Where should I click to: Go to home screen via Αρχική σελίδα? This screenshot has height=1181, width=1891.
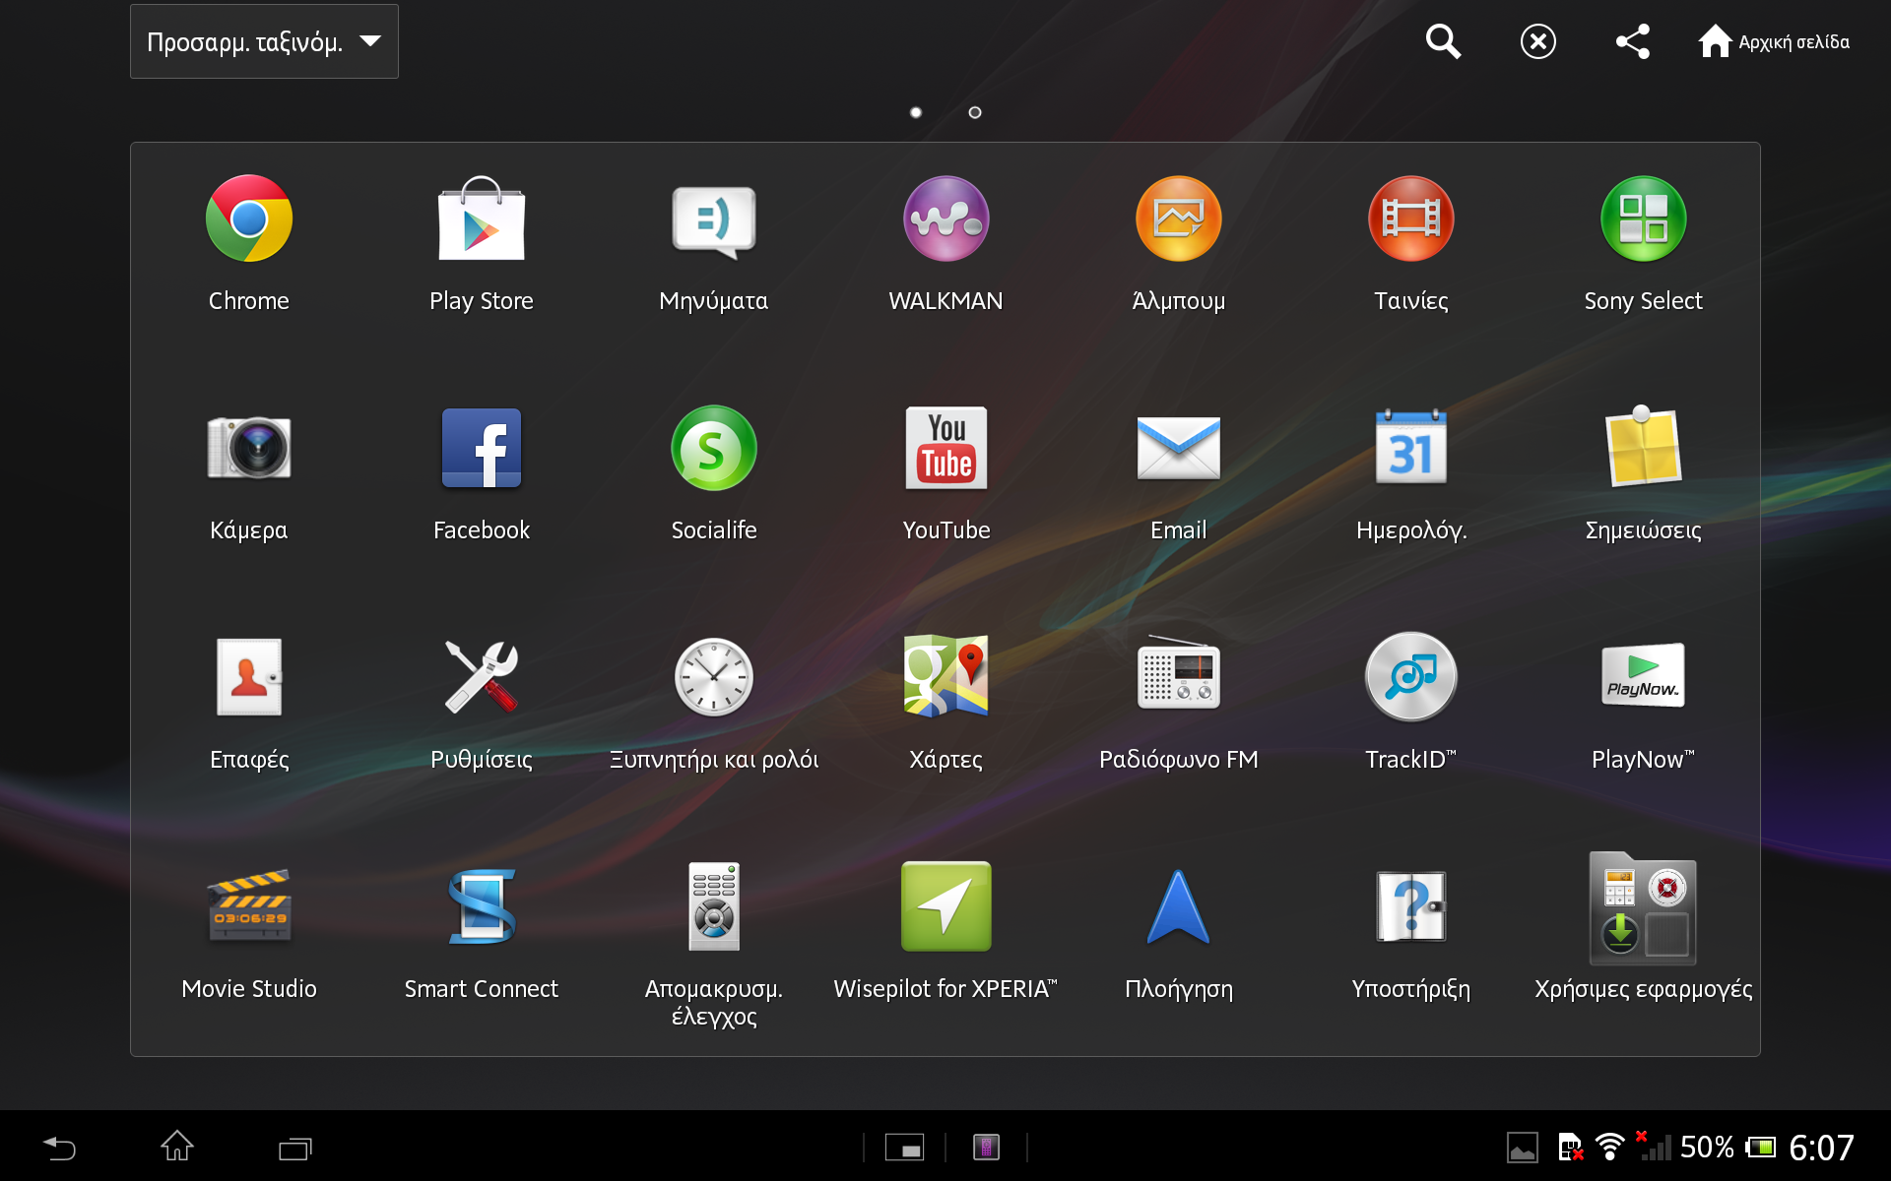(x=1774, y=41)
